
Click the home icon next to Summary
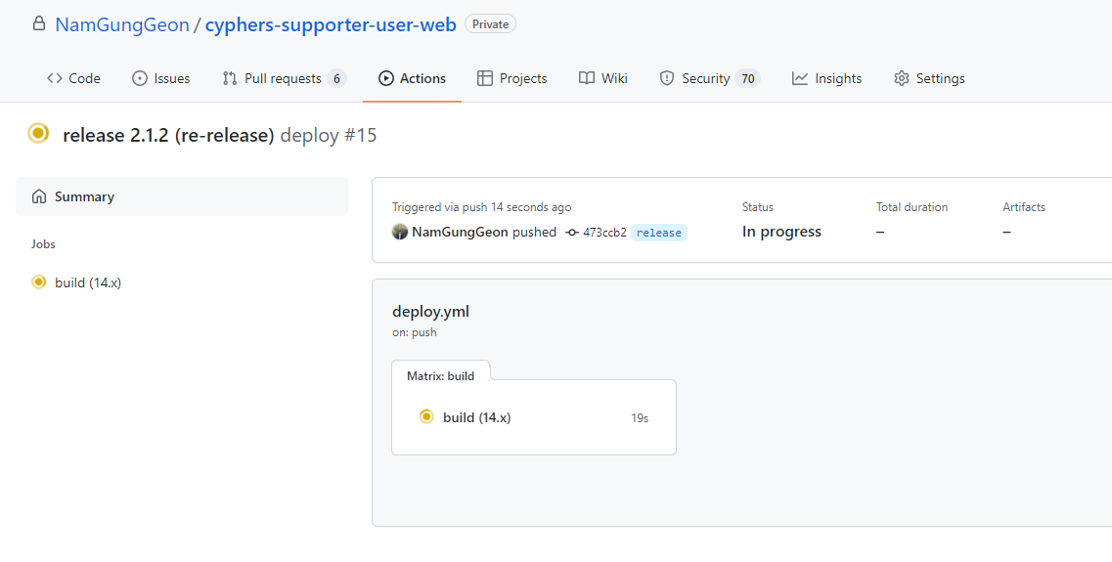(39, 196)
